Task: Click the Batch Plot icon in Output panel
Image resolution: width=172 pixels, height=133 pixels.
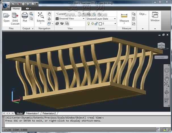Action: coord(31,14)
